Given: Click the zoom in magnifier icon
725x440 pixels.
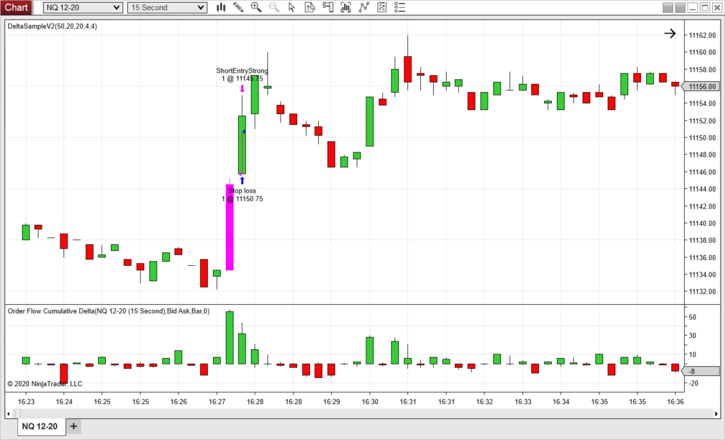Looking at the screenshot, I should pyautogui.click(x=256, y=8).
